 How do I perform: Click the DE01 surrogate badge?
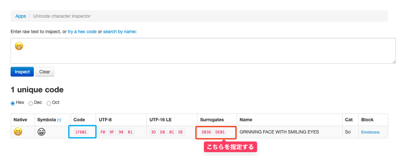pos(220,132)
